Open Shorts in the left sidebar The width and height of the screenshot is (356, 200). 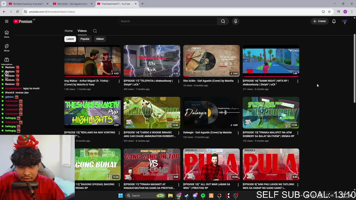click(x=7, y=48)
